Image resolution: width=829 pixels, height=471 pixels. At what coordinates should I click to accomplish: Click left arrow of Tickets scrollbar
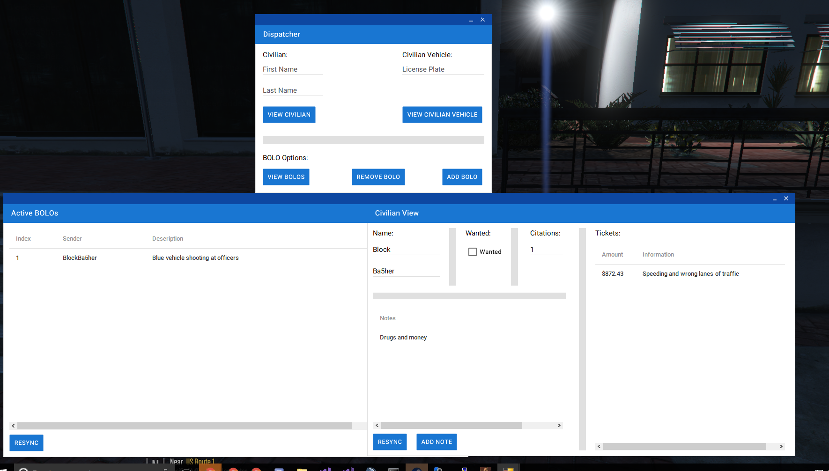coord(599,446)
